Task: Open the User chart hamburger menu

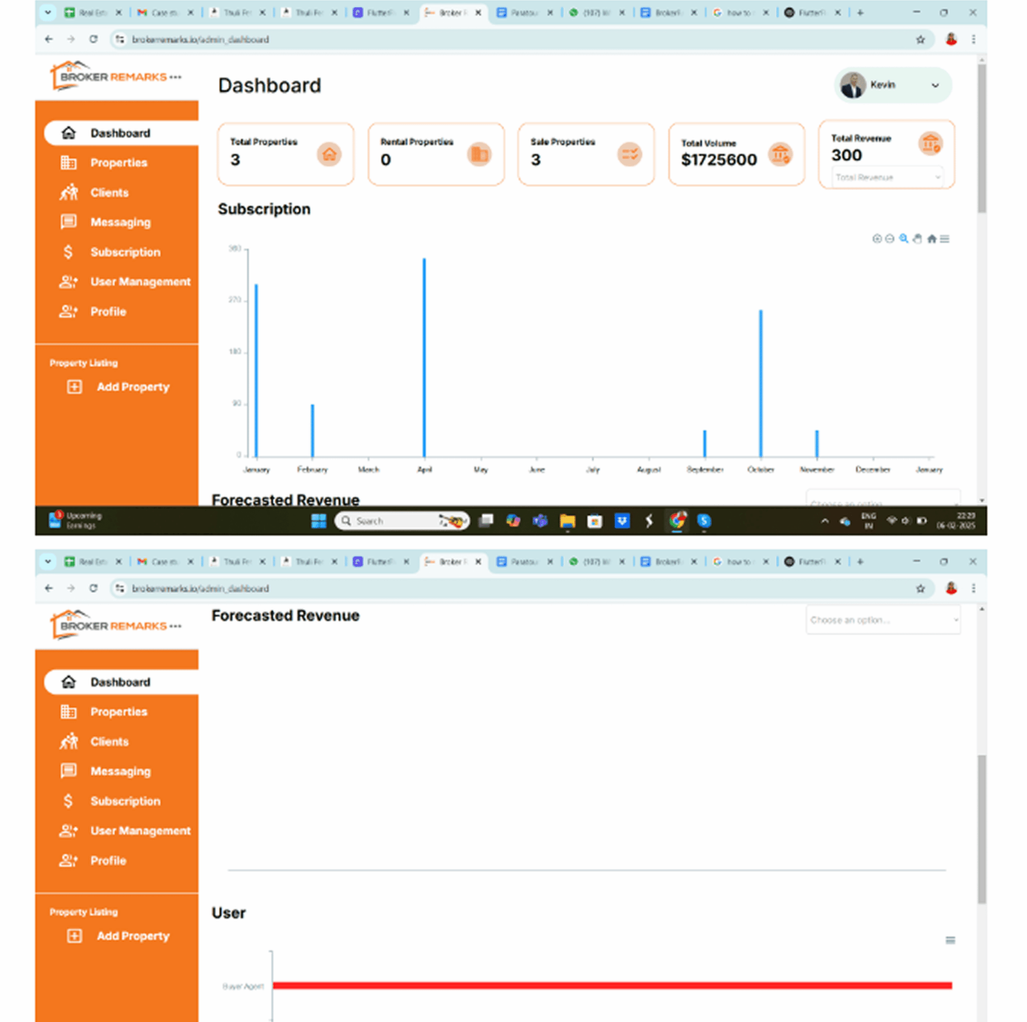Action: pyautogui.click(x=950, y=940)
